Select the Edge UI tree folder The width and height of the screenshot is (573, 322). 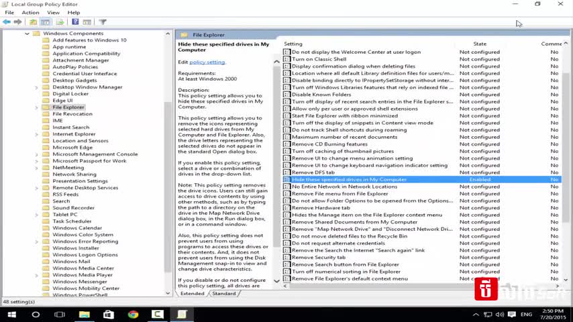[62, 101]
